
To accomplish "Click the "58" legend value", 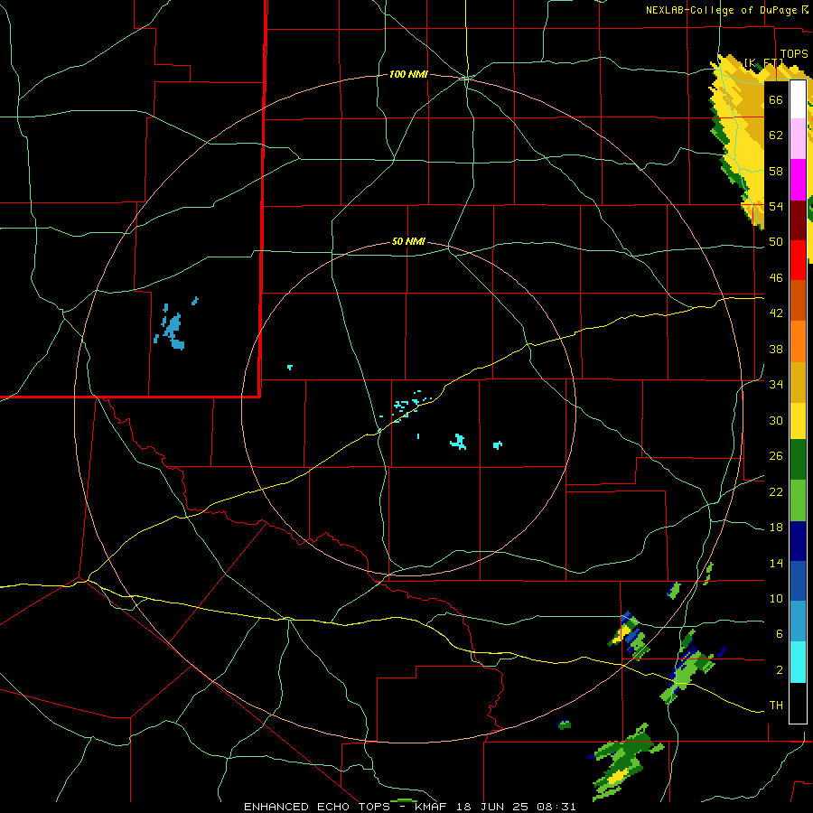I will click(x=776, y=171).
